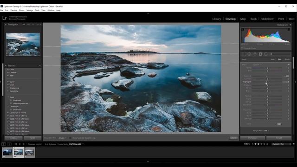Click the Highlights slider handle
Screen dimensions: 297x167
click(266, 82)
